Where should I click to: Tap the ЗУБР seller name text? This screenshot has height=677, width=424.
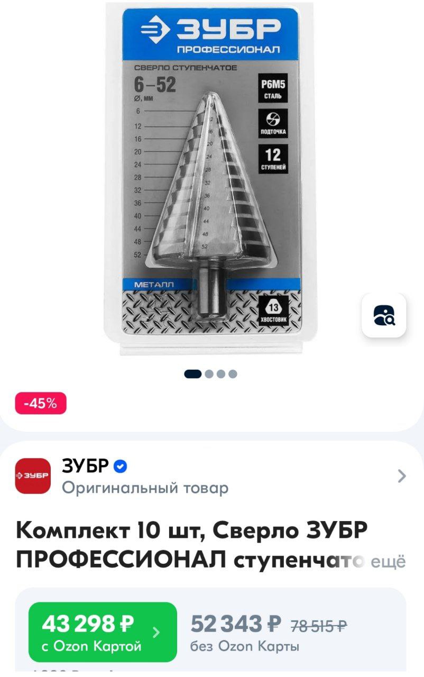85,466
